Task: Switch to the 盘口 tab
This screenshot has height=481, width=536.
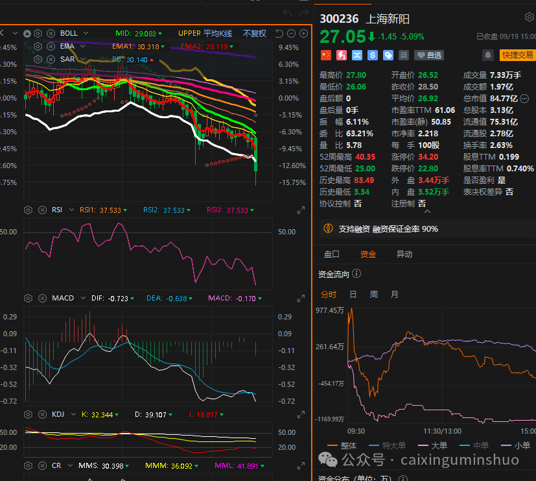Action: [331, 254]
